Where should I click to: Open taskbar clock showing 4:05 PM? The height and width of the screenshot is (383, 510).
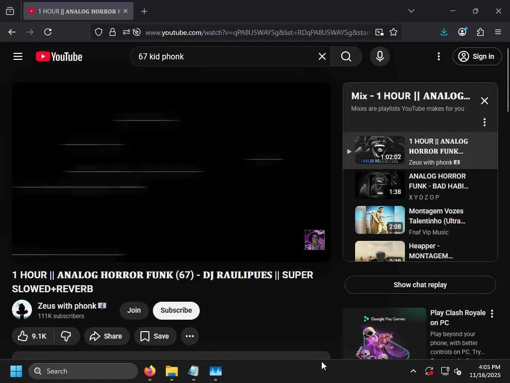(485, 371)
